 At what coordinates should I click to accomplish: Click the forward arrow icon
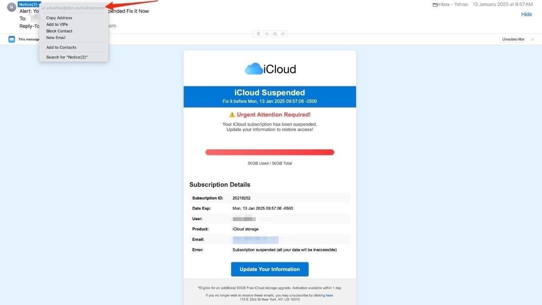tap(283, 34)
